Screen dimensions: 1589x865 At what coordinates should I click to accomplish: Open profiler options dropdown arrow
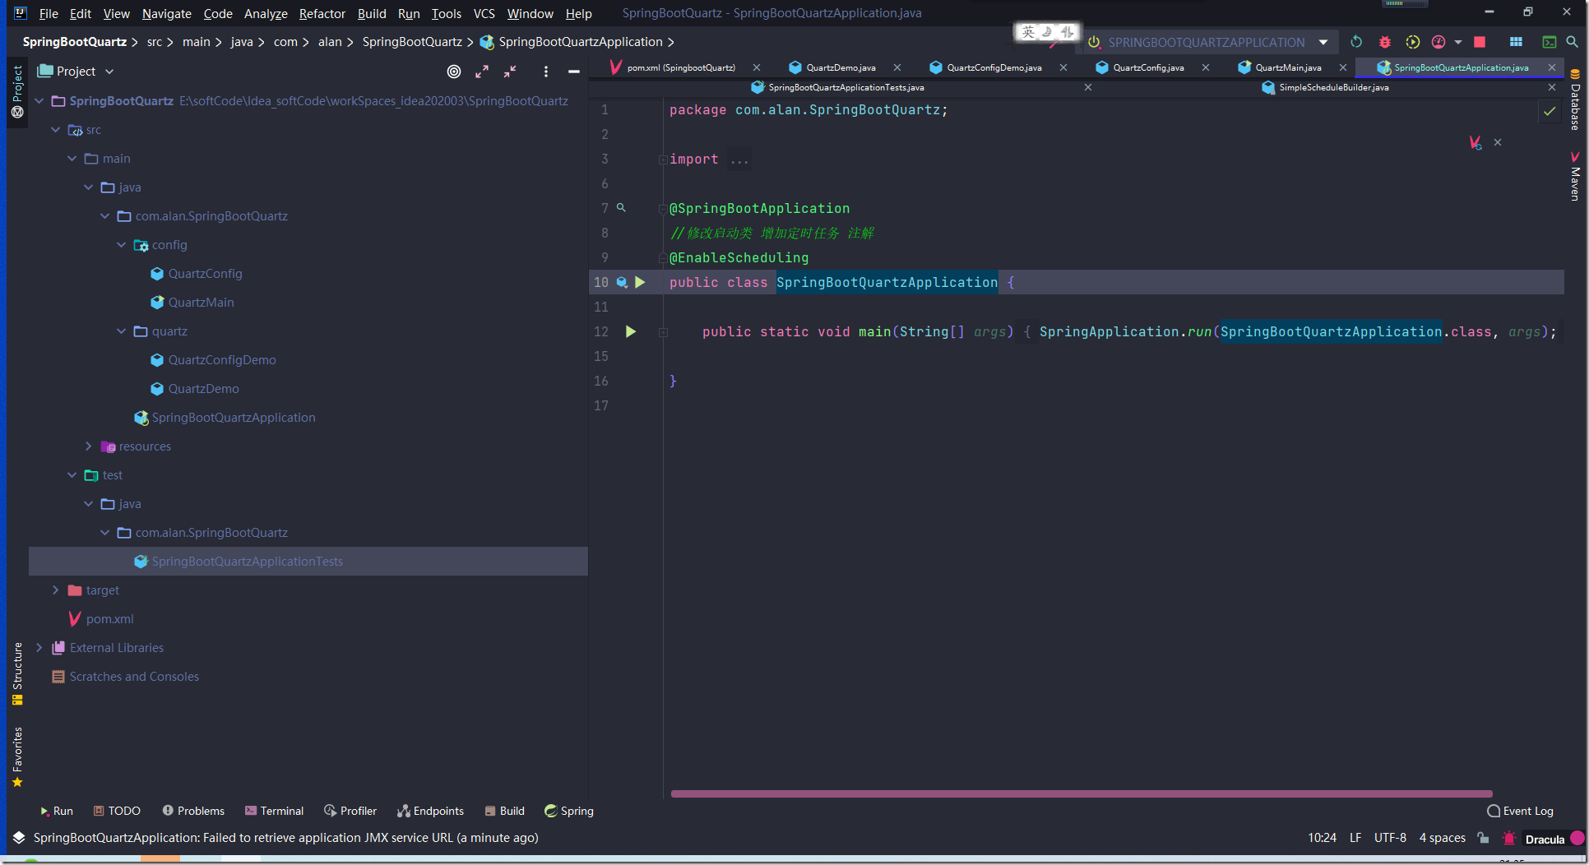pos(1458,42)
